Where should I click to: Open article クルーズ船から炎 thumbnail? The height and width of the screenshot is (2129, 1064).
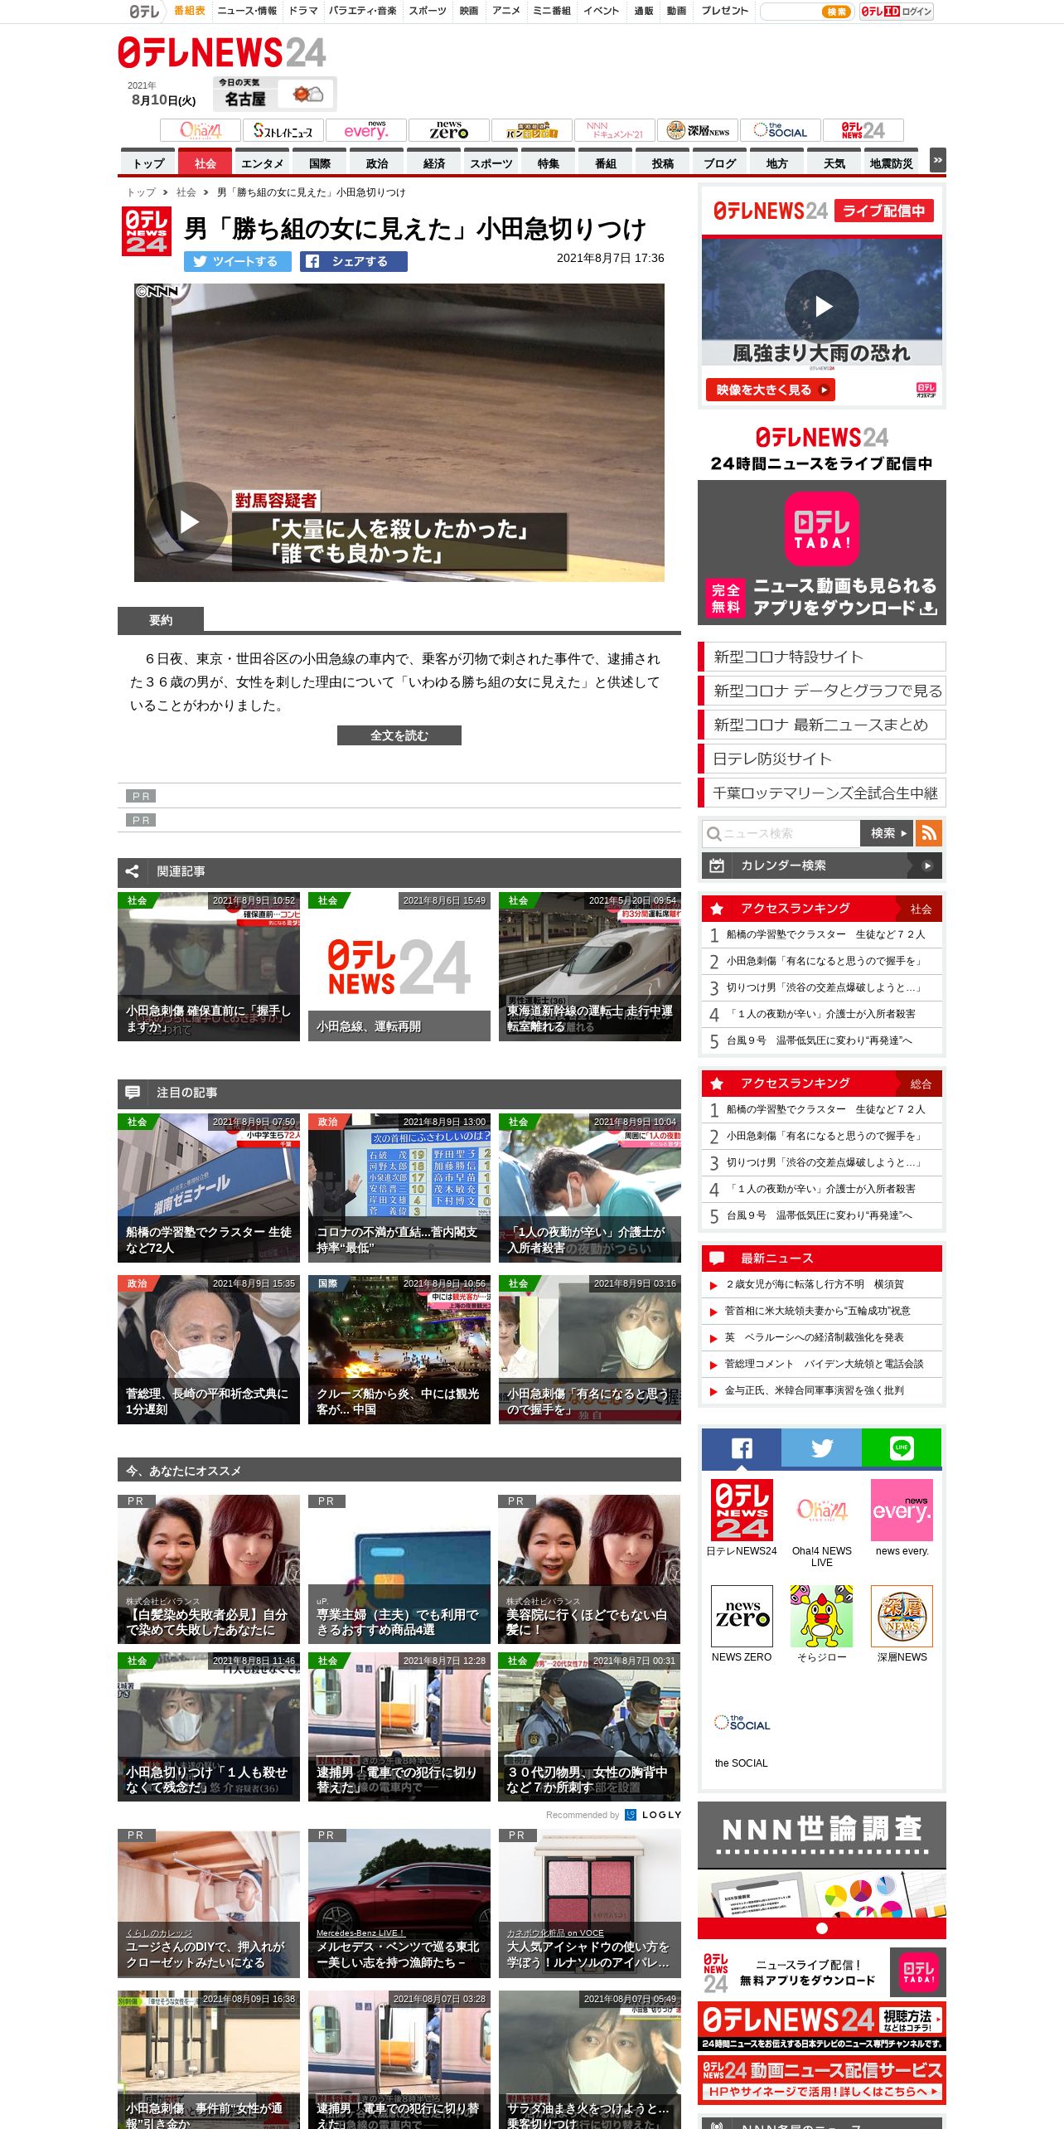coord(399,1350)
